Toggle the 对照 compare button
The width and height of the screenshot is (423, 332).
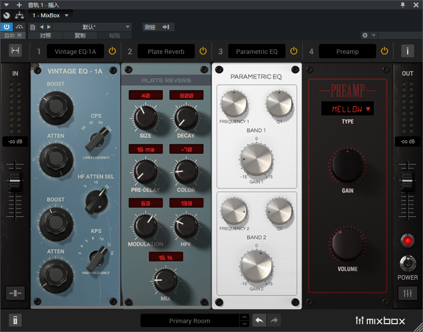pyautogui.click(x=45, y=36)
